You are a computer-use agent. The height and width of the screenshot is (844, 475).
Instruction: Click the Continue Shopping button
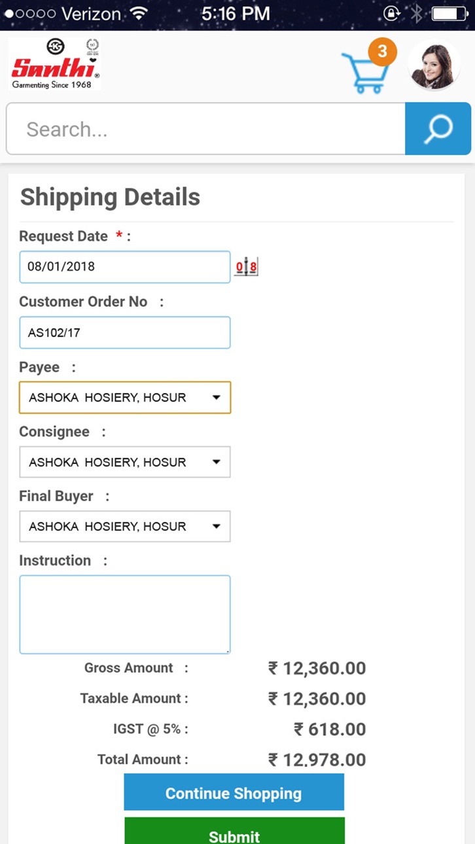(x=234, y=793)
